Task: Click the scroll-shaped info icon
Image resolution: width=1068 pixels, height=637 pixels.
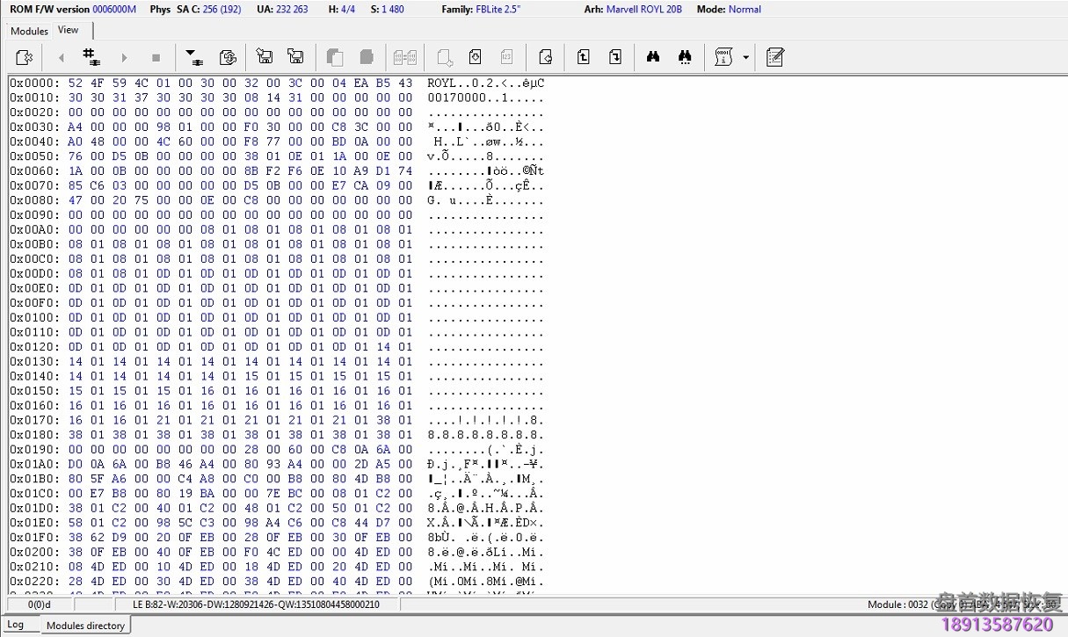Action: click(x=723, y=58)
